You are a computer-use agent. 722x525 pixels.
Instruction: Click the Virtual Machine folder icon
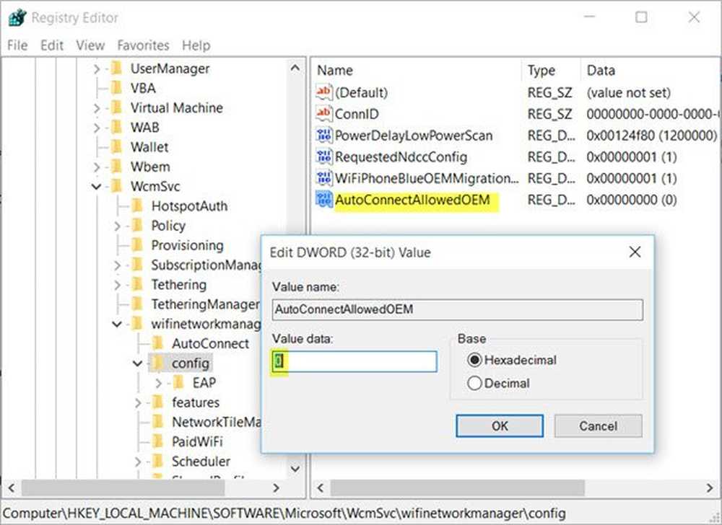tap(117, 107)
